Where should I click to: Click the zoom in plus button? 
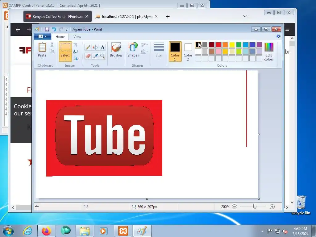coord(272,206)
